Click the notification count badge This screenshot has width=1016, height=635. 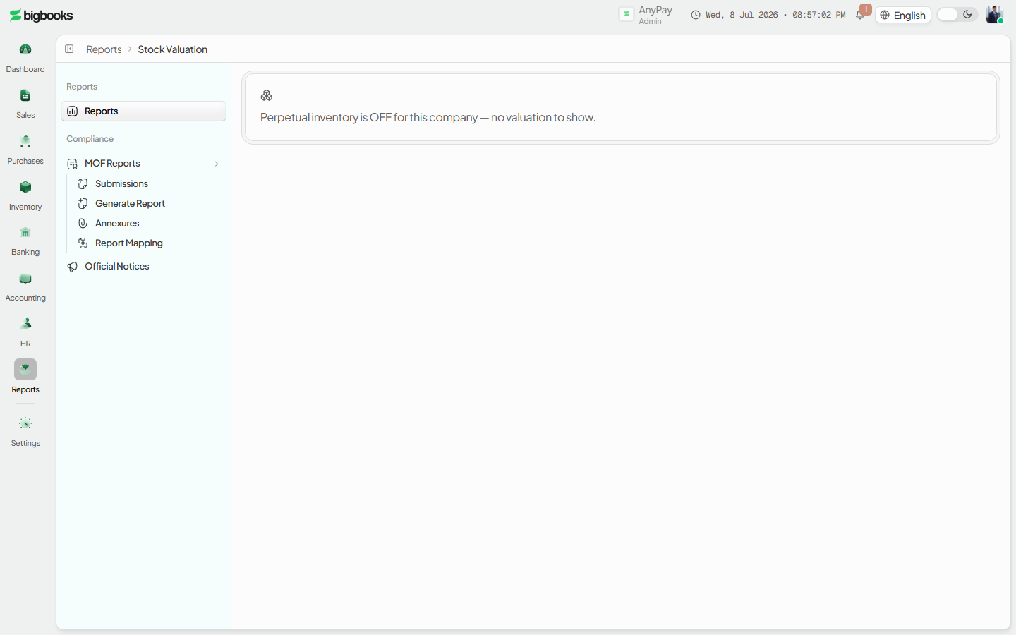pyautogui.click(x=866, y=9)
